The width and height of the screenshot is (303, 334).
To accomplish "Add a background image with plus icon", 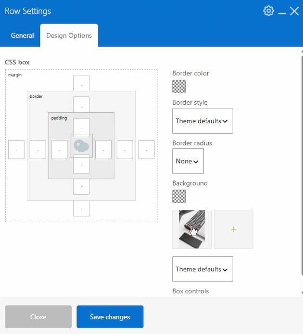I will click(234, 229).
